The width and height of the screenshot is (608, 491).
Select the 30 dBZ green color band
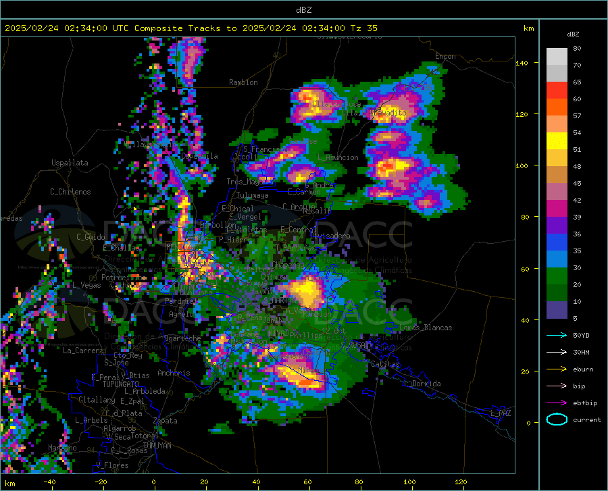(x=557, y=276)
